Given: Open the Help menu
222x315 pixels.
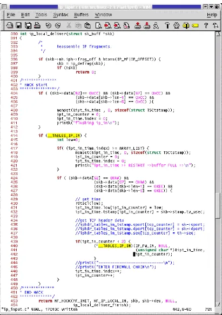Looking at the screenshot, I should [212, 15].
